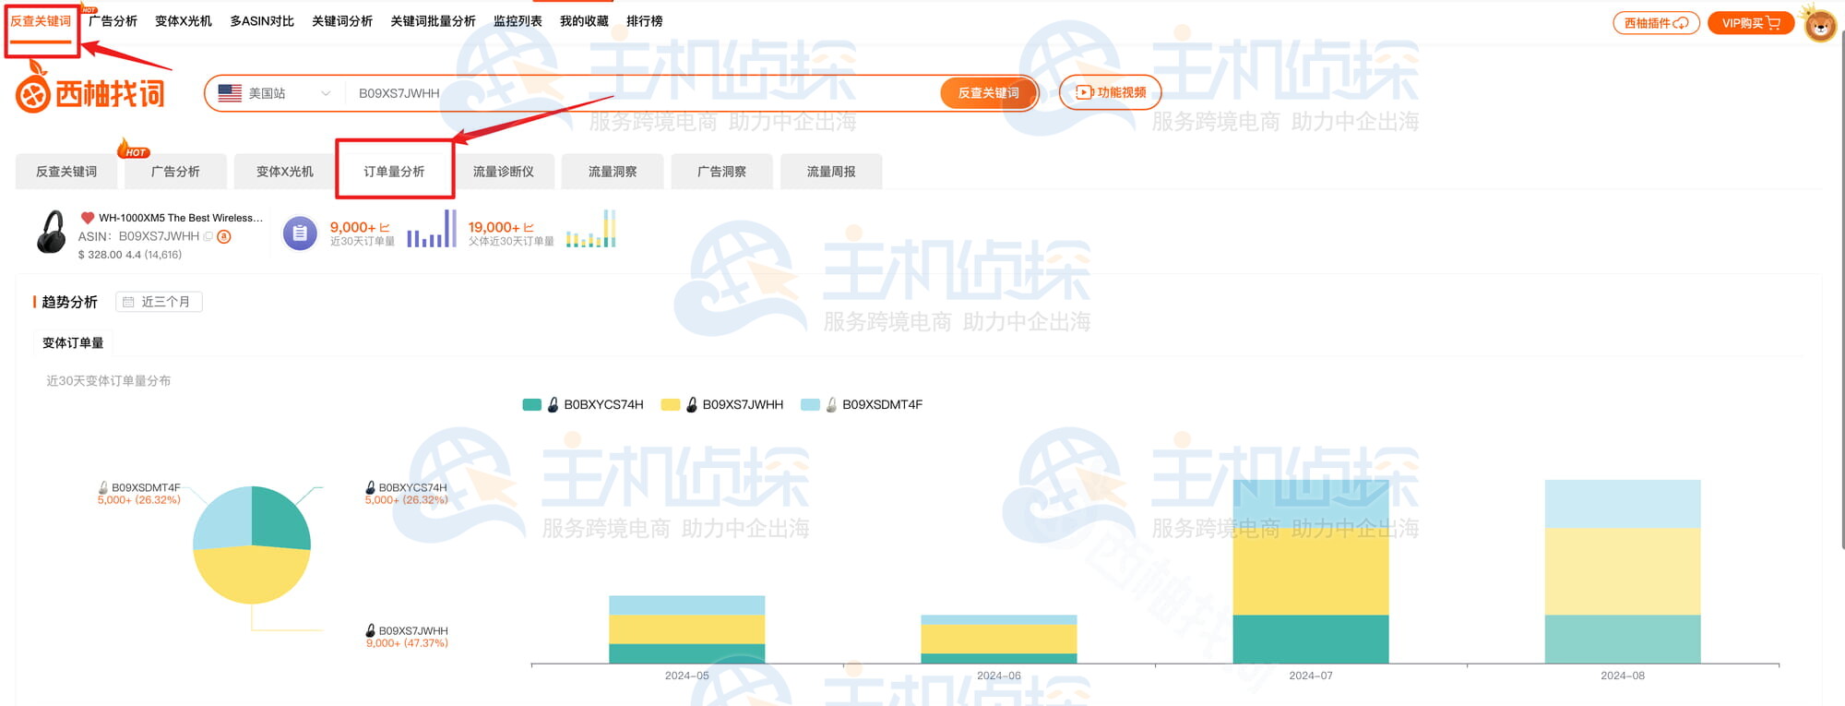Click the purple 30-day orders mini bar chart
1845x706 pixels.
(432, 228)
